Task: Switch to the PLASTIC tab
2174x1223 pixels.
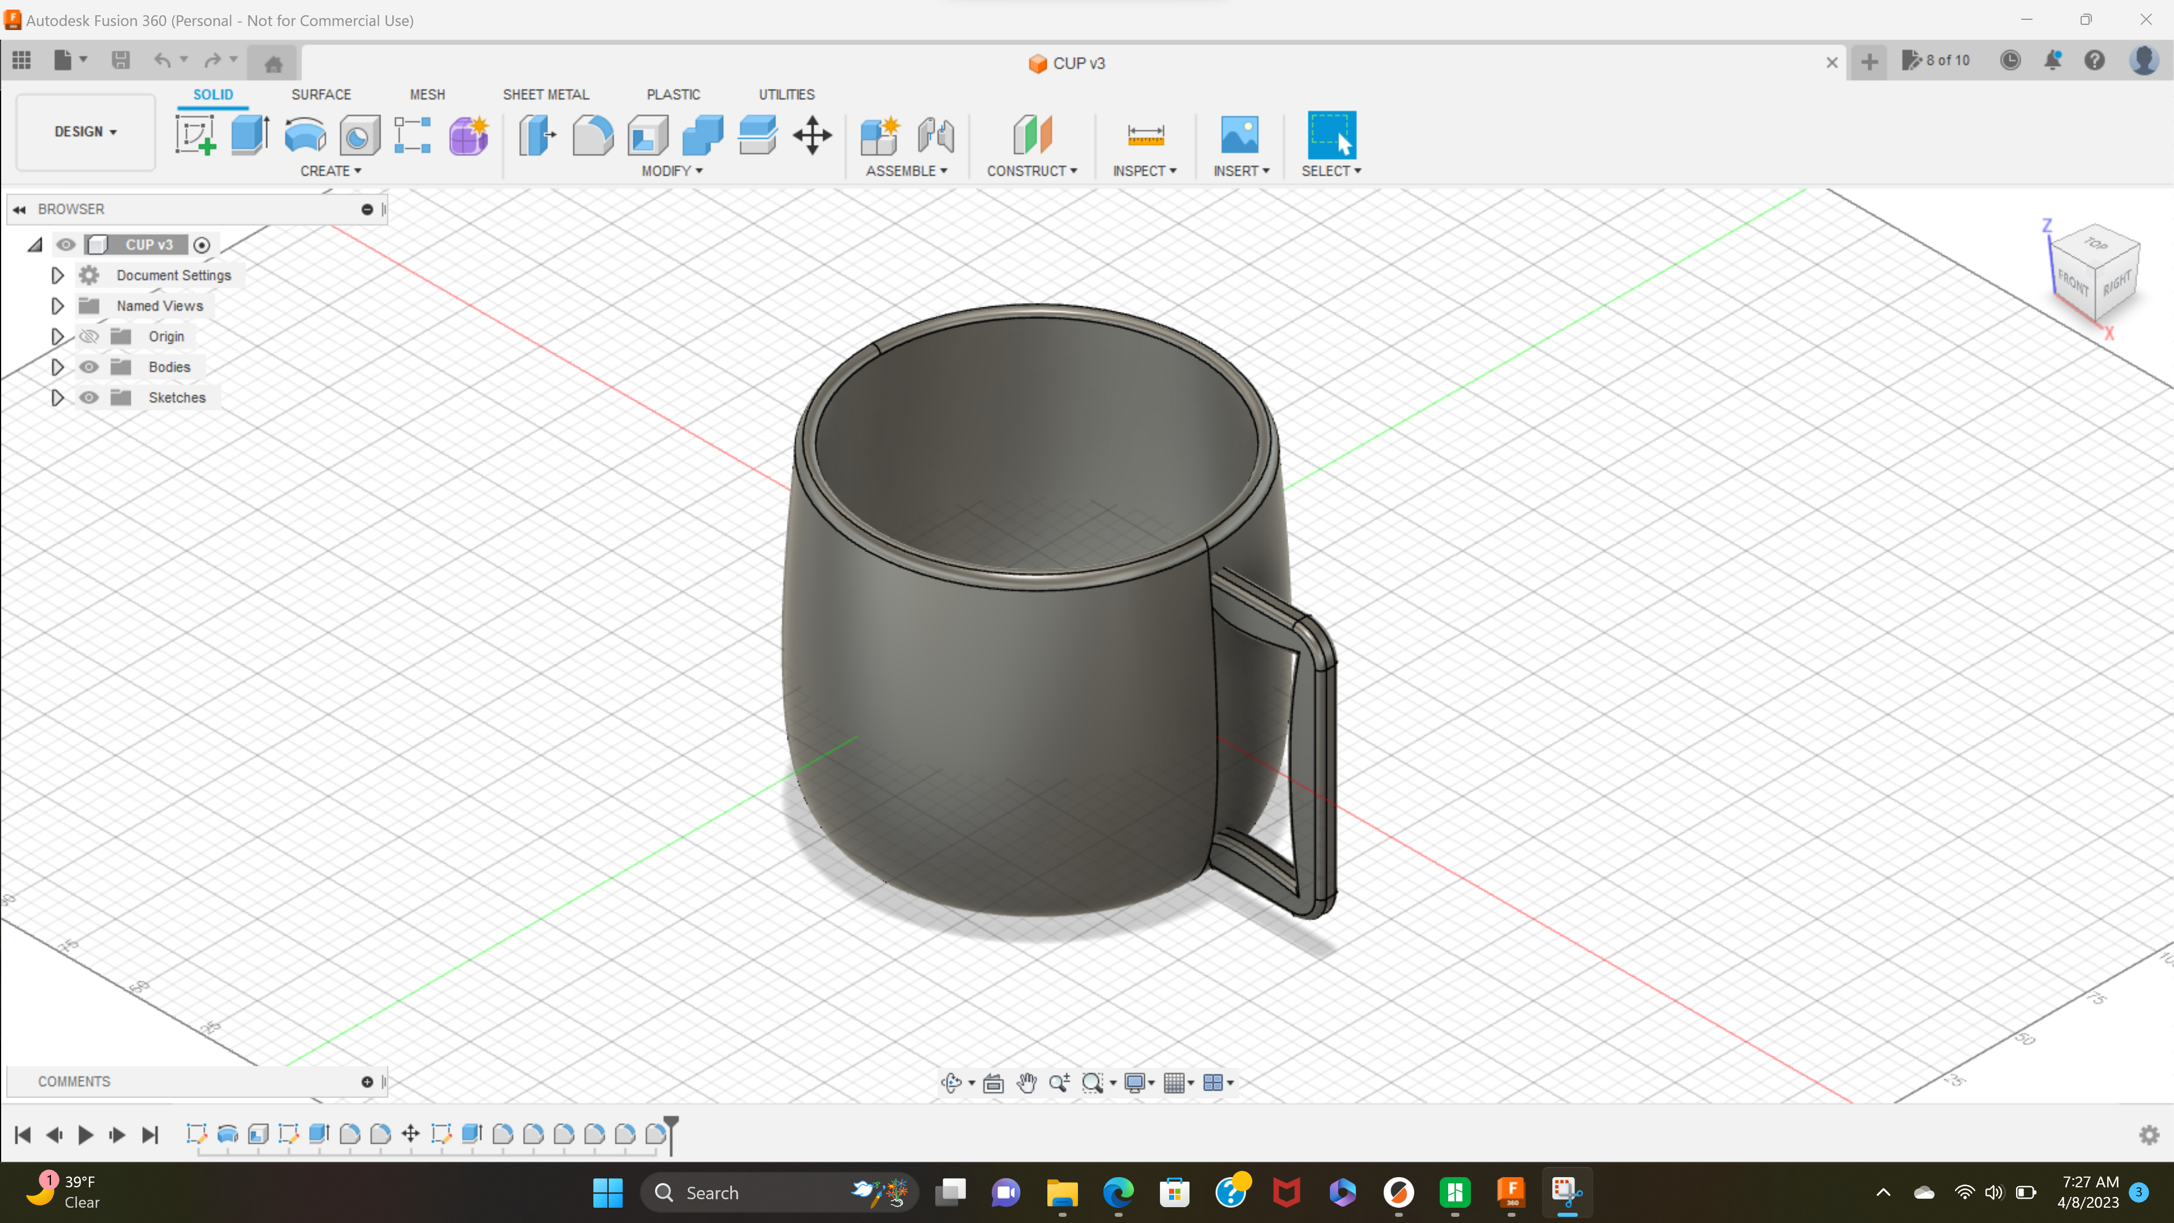Action: [x=673, y=95]
